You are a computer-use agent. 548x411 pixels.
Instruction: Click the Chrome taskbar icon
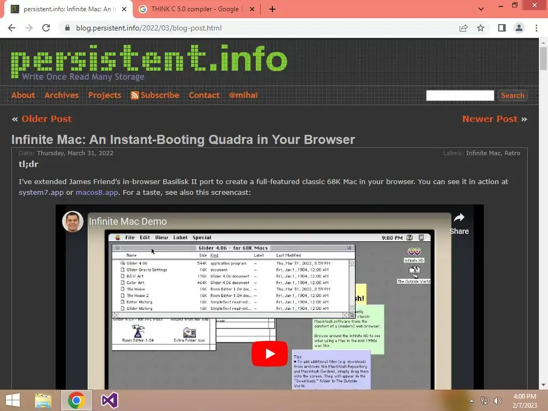point(77,400)
